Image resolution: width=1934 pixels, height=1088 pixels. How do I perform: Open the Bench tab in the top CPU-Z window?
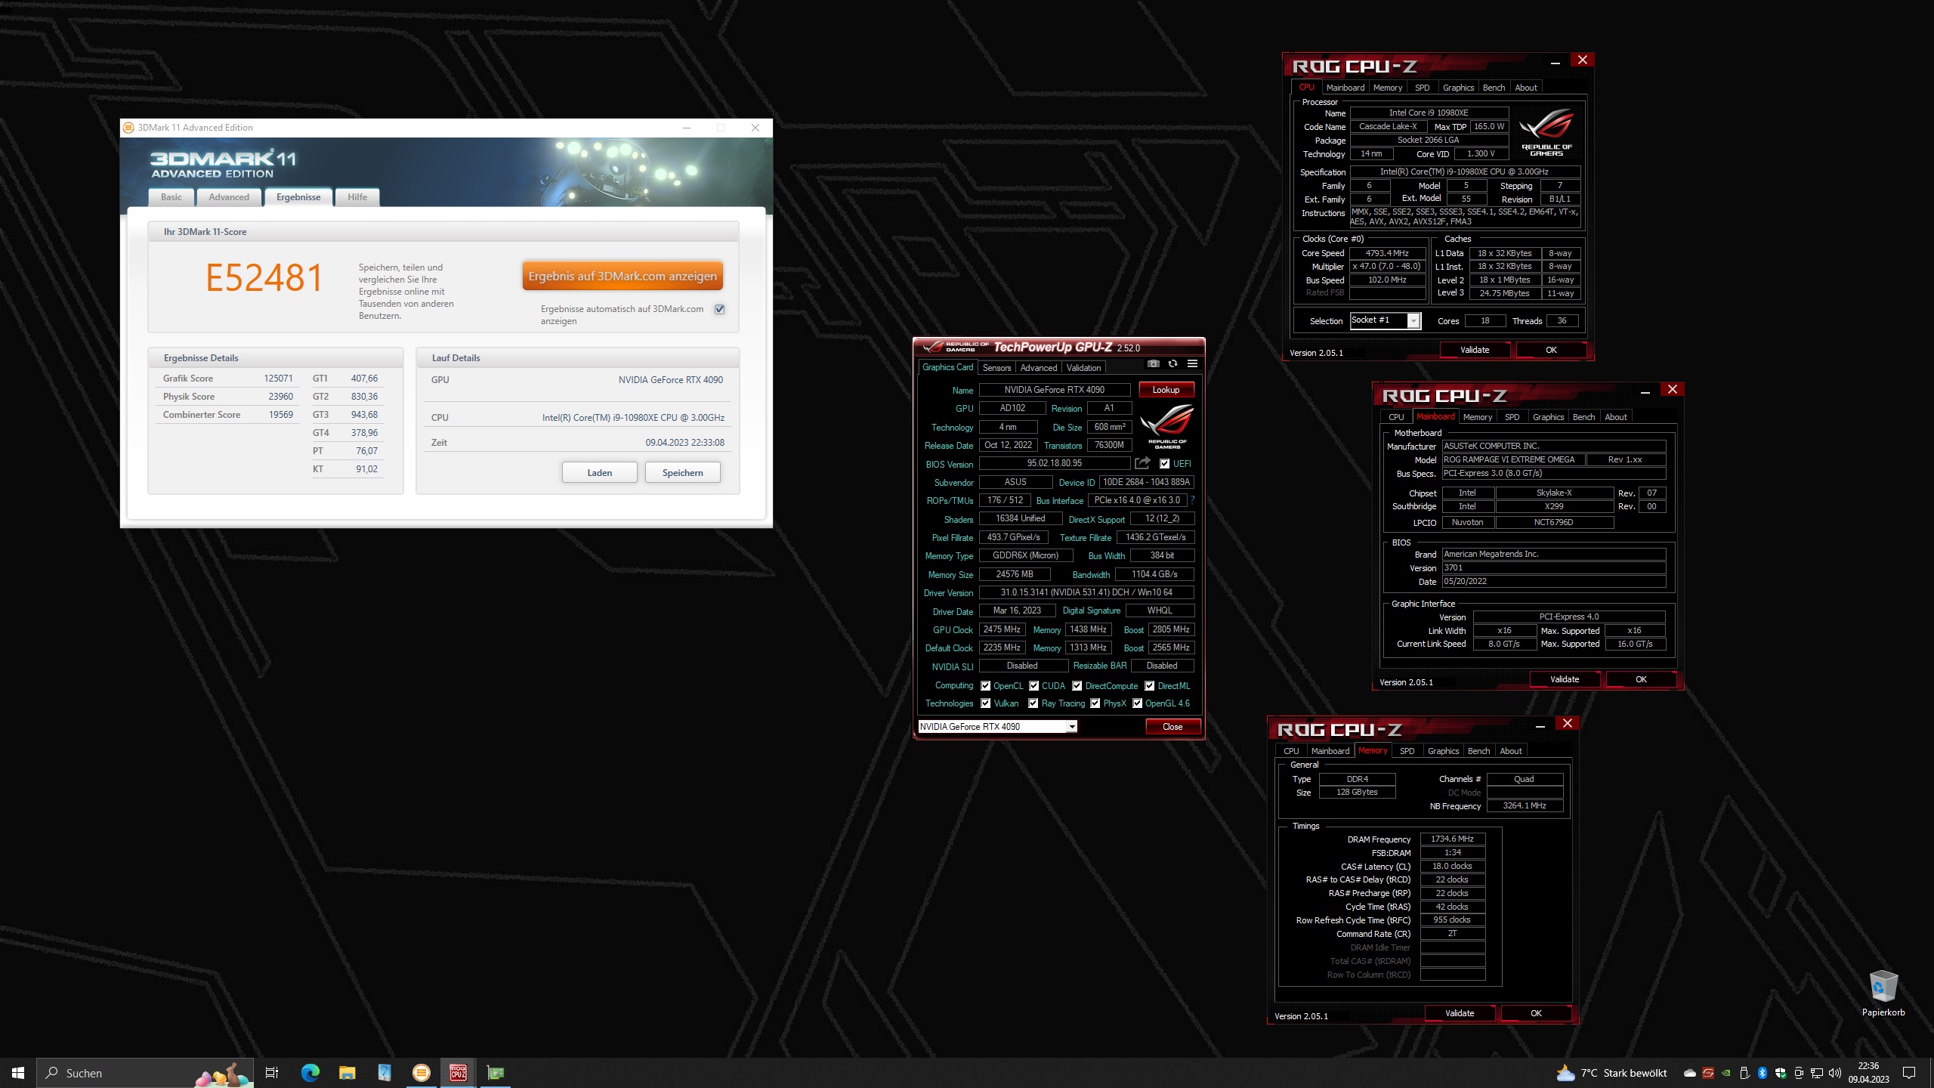pyautogui.click(x=1494, y=88)
